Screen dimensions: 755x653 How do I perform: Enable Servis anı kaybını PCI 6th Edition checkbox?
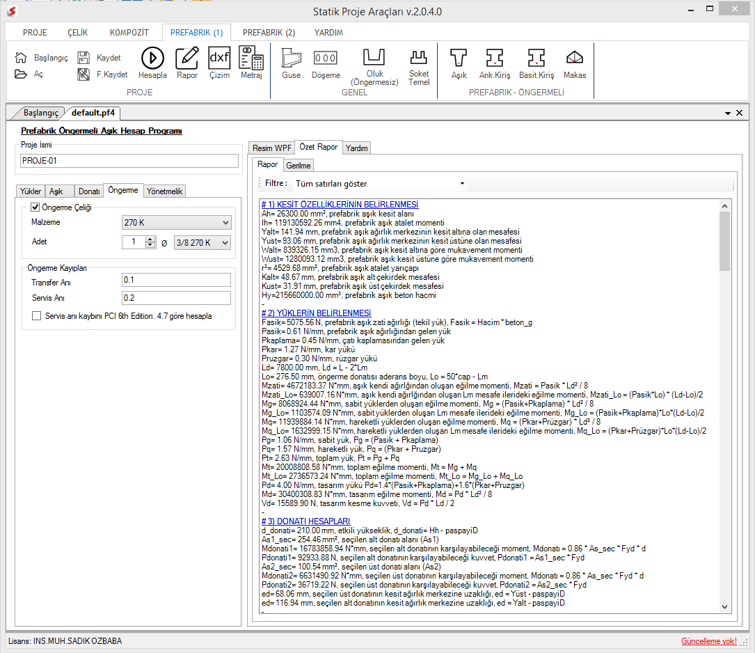click(37, 316)
